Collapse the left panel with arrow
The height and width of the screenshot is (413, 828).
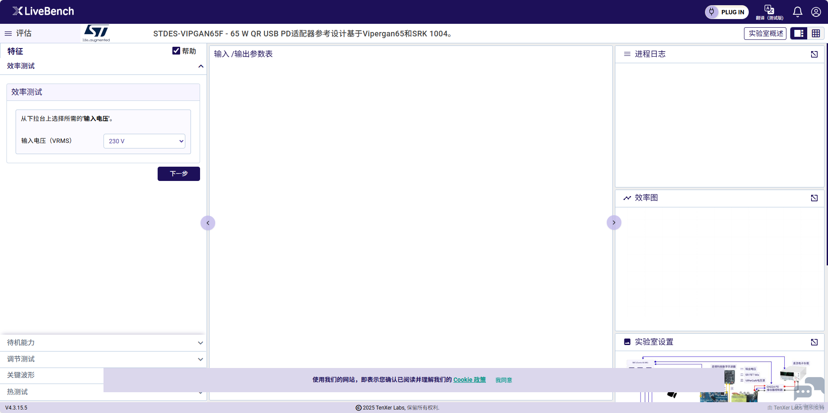pos(208,223)
